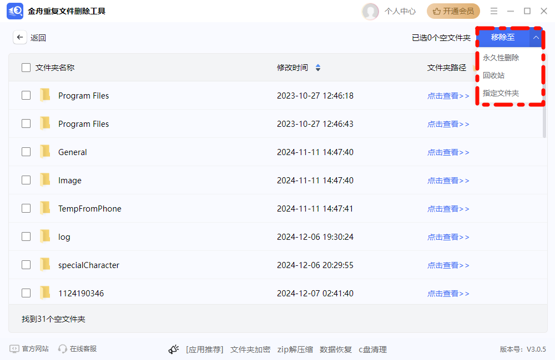Click the folder icon of specialCharacter row
555x360 pixels.
45,265
